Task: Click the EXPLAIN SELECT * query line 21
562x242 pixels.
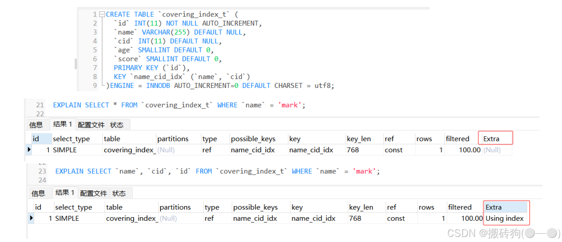Action: (179, 105)
